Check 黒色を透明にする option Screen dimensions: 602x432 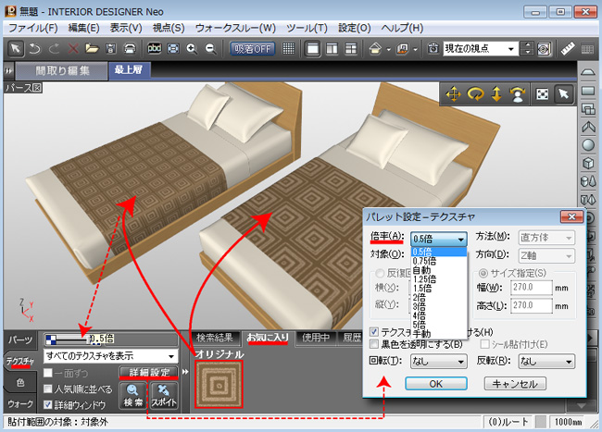(x=374, y=344)
